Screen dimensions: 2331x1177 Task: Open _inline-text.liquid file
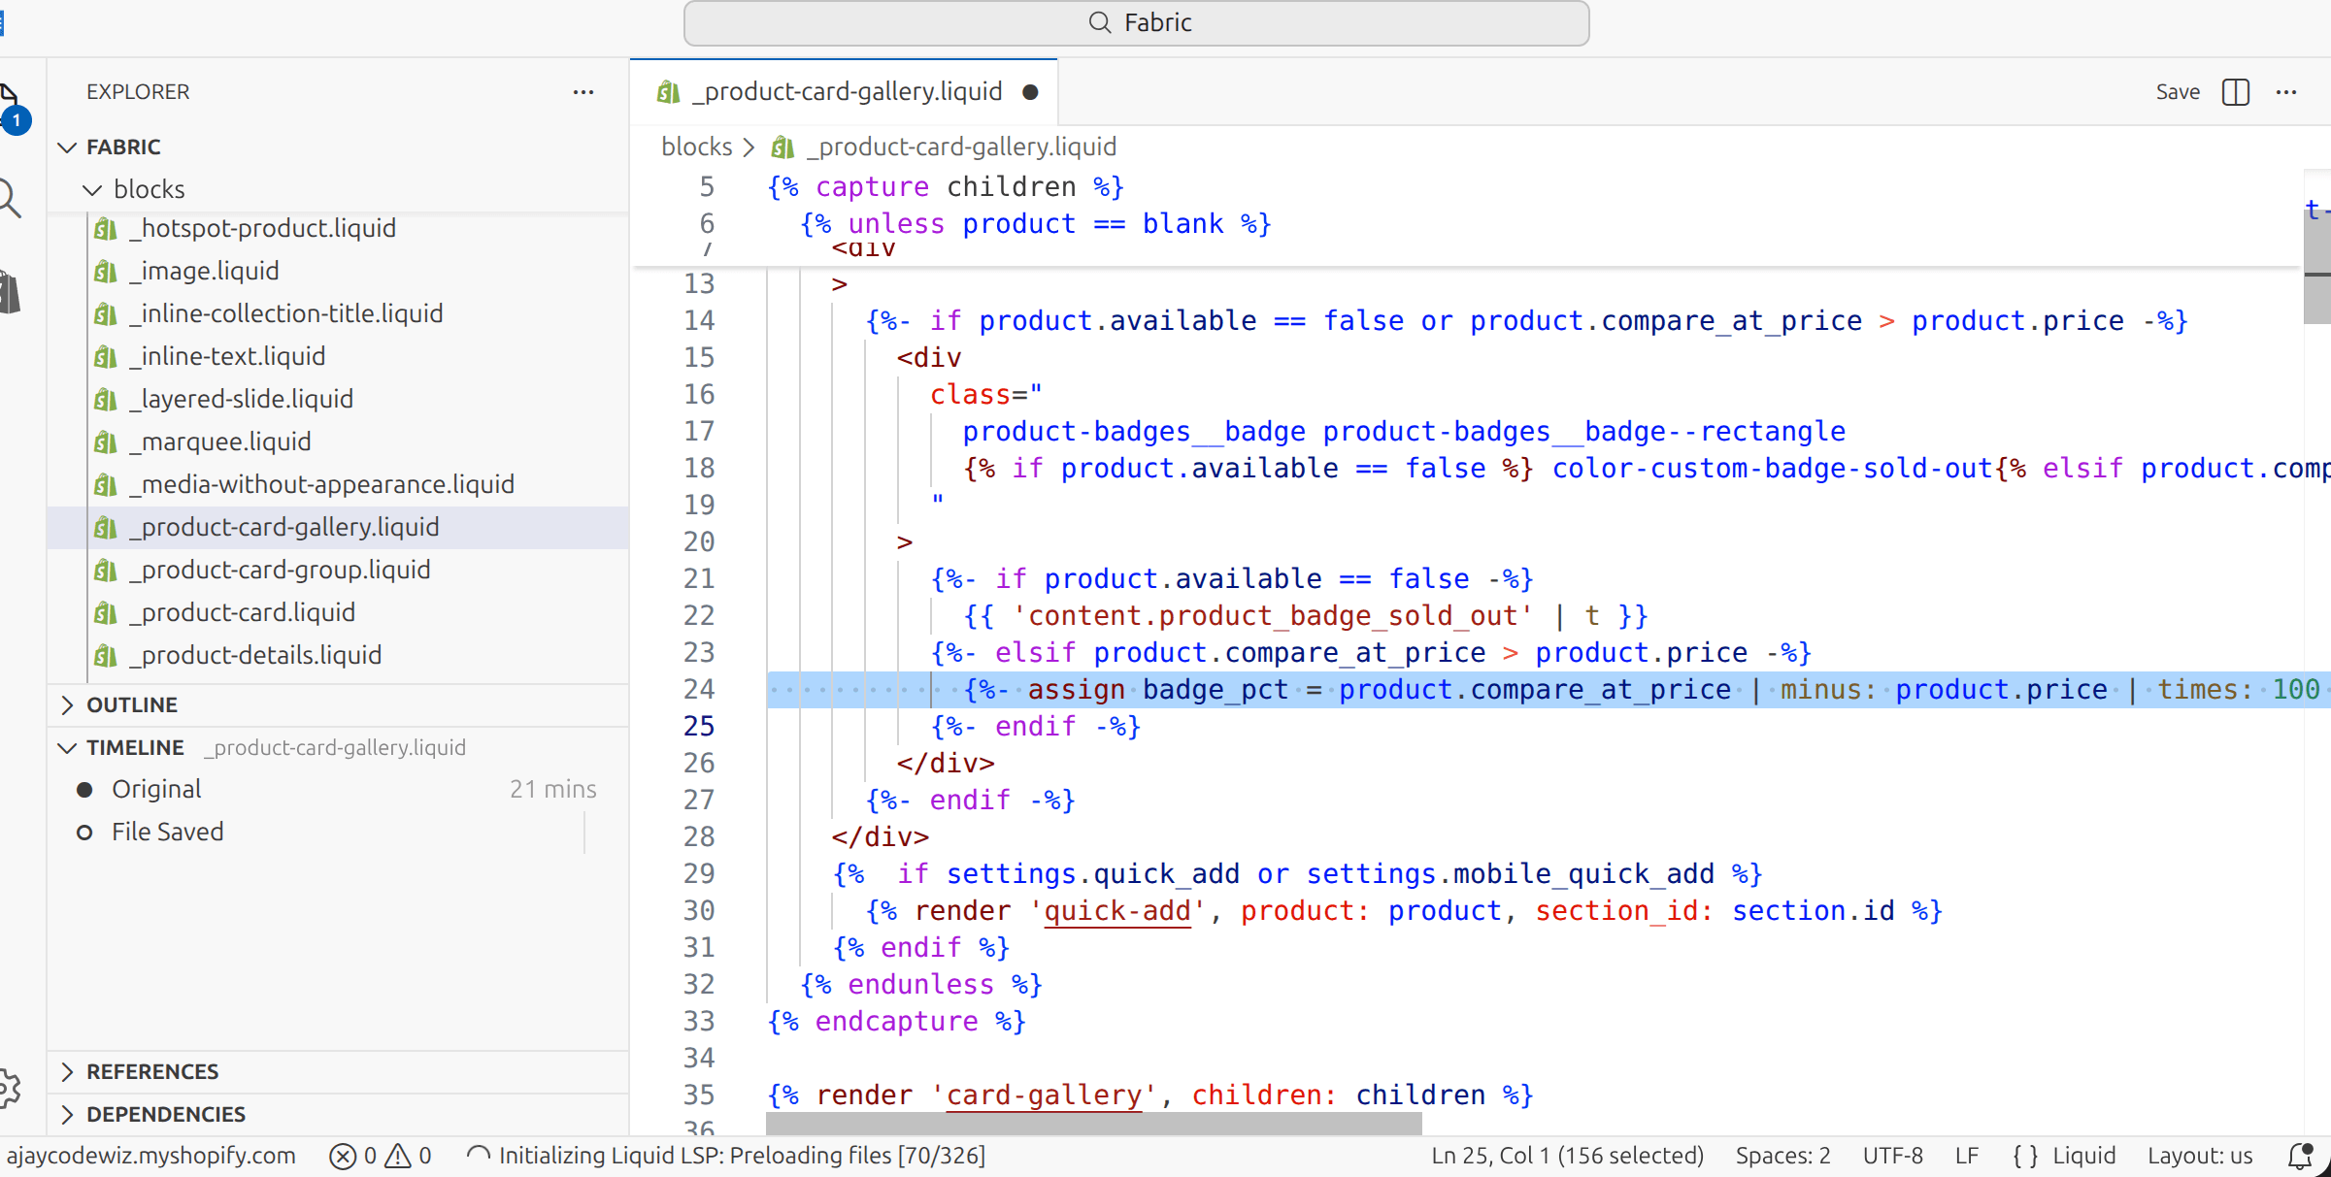(338, 357)
